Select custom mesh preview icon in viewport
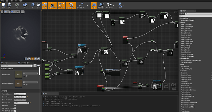212x112 pixels. pos(39,59)
